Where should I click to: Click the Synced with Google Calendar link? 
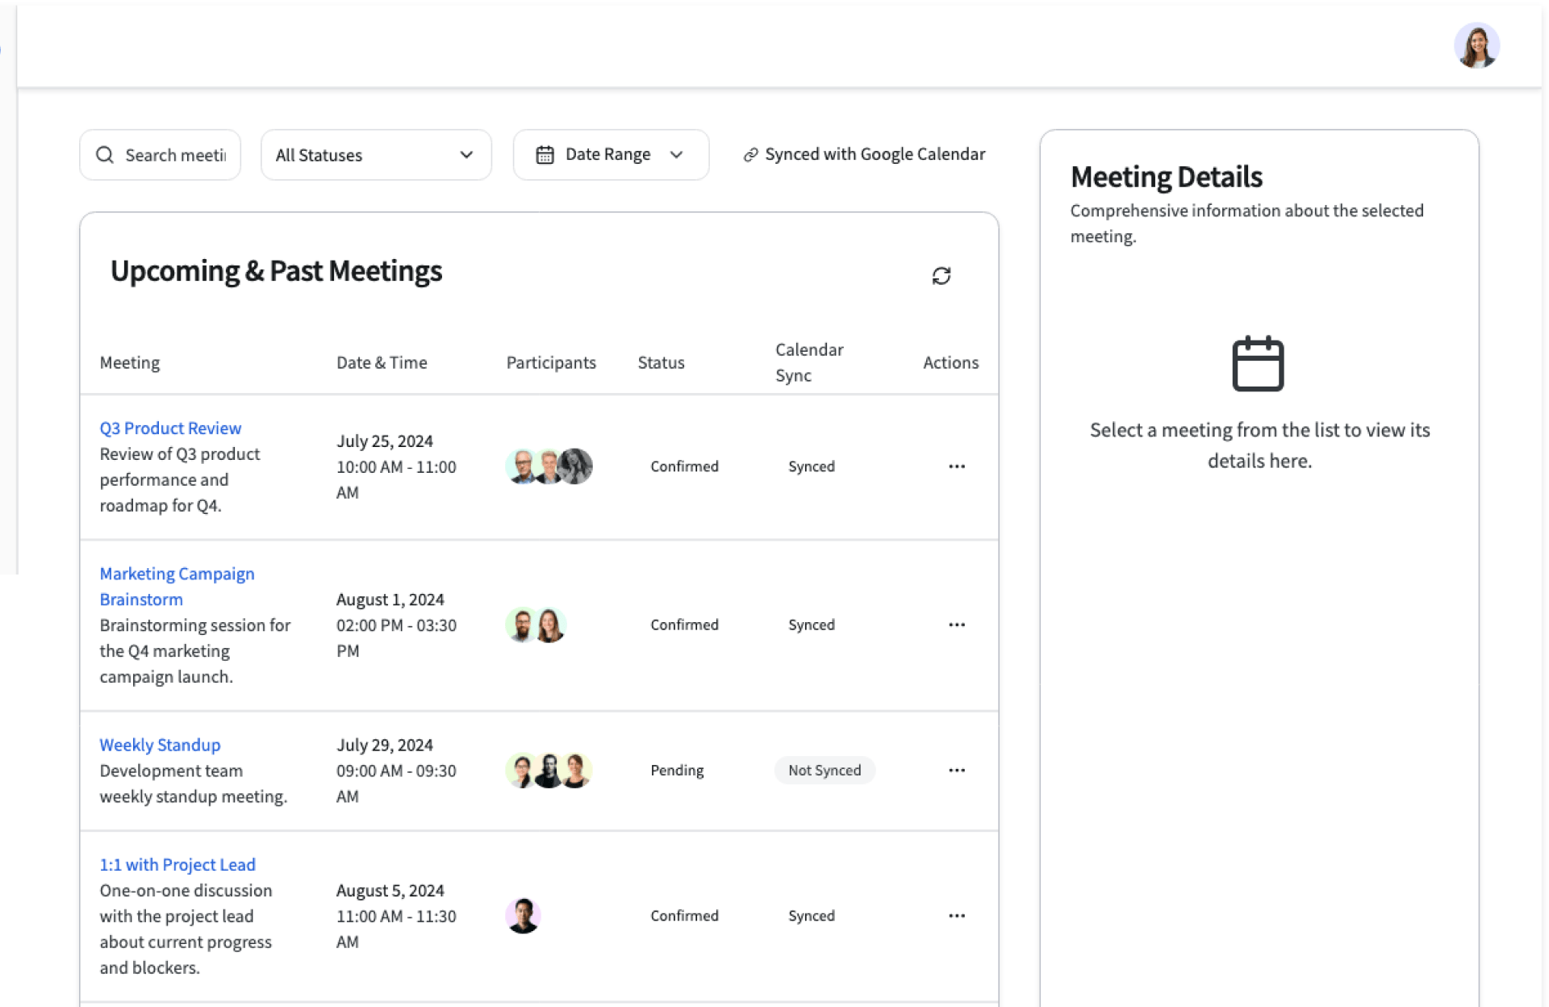[864, 154]
